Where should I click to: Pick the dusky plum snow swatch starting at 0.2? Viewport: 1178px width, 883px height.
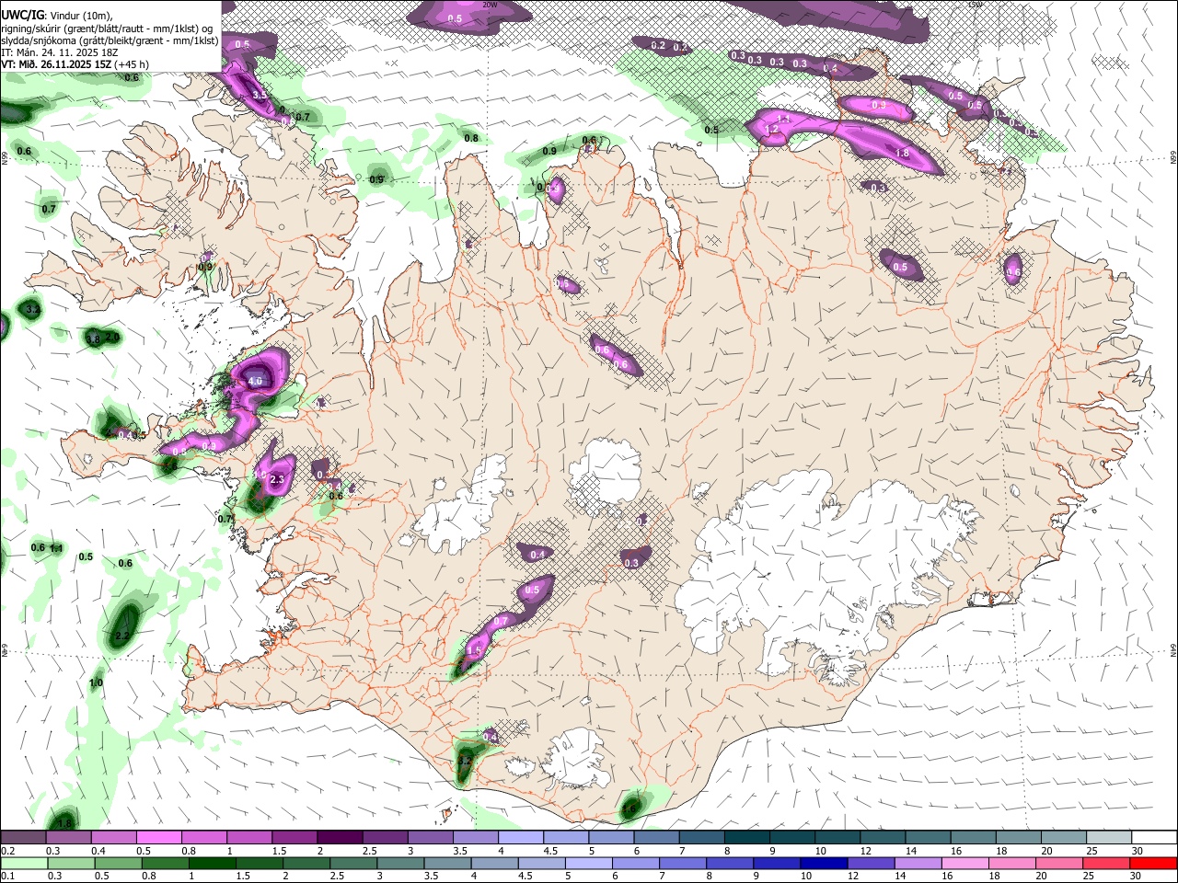(x=24, y=837)
